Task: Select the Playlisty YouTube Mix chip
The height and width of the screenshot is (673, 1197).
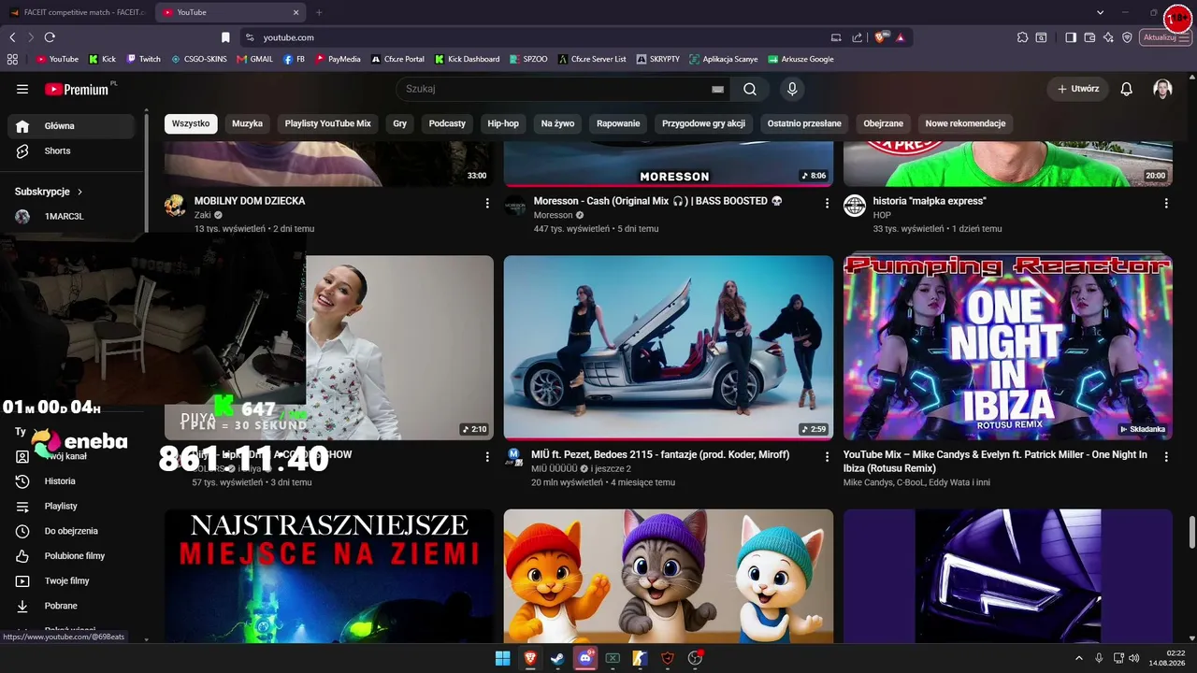Action: coord(328,123)
